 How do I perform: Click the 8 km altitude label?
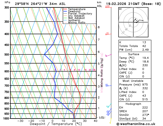click(x=99, y=27)
